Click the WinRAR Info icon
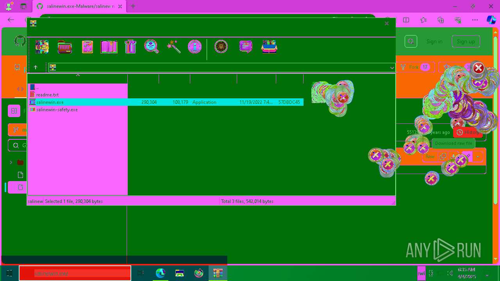The height and width of the screenshot is (281, 500). pos(195,47)
